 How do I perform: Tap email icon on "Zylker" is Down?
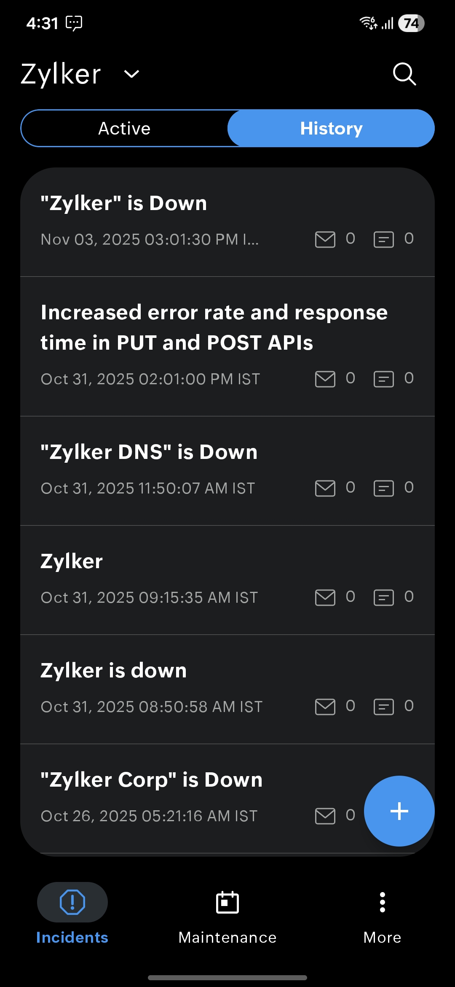[x=325, y=240]
